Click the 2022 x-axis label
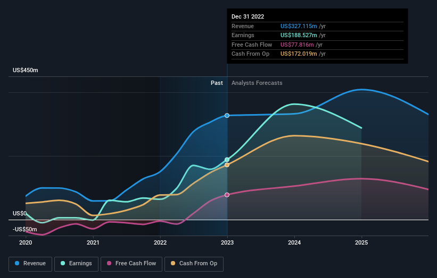The image size is (437, 278). pyautogui.click(x=160, y=243)
